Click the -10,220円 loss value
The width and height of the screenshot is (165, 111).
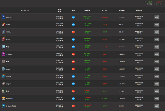click(x=87, y=105)
